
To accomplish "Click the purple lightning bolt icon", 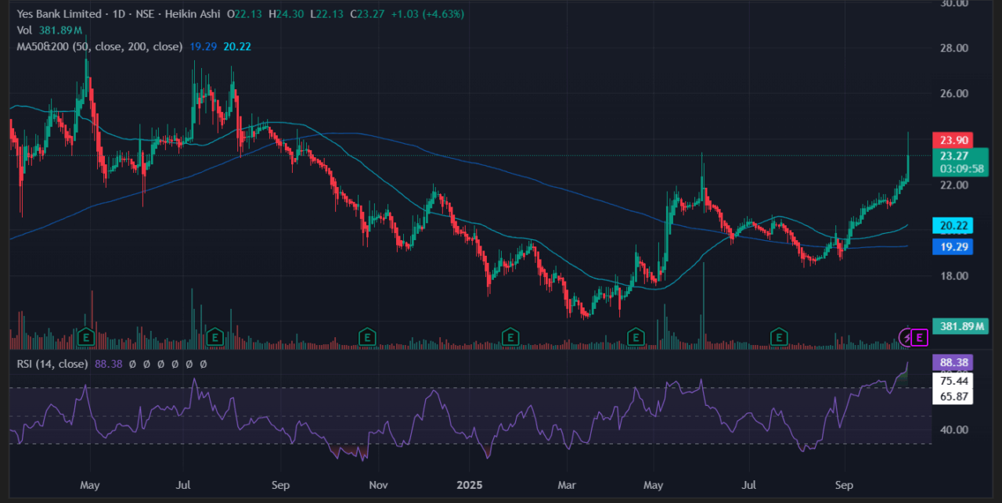I will (x=906, y=337).
